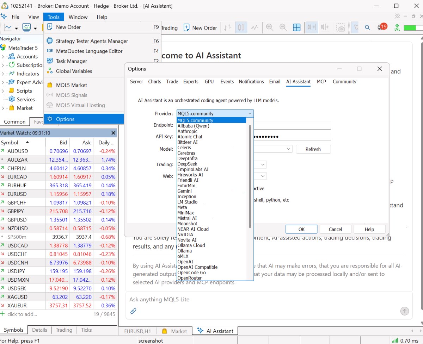This screenshot has width=423, height=344.
Task: Click the Refresh button beside Model
Action: (313, 149)
